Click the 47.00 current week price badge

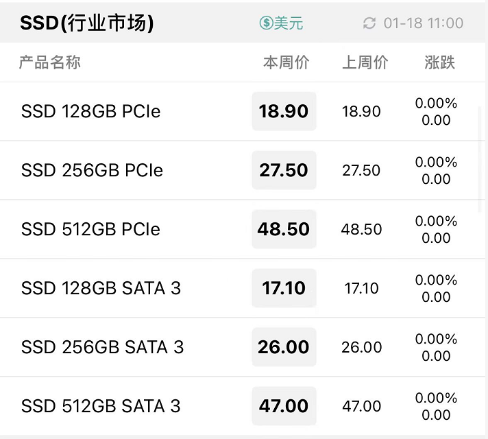coord(284,405)
